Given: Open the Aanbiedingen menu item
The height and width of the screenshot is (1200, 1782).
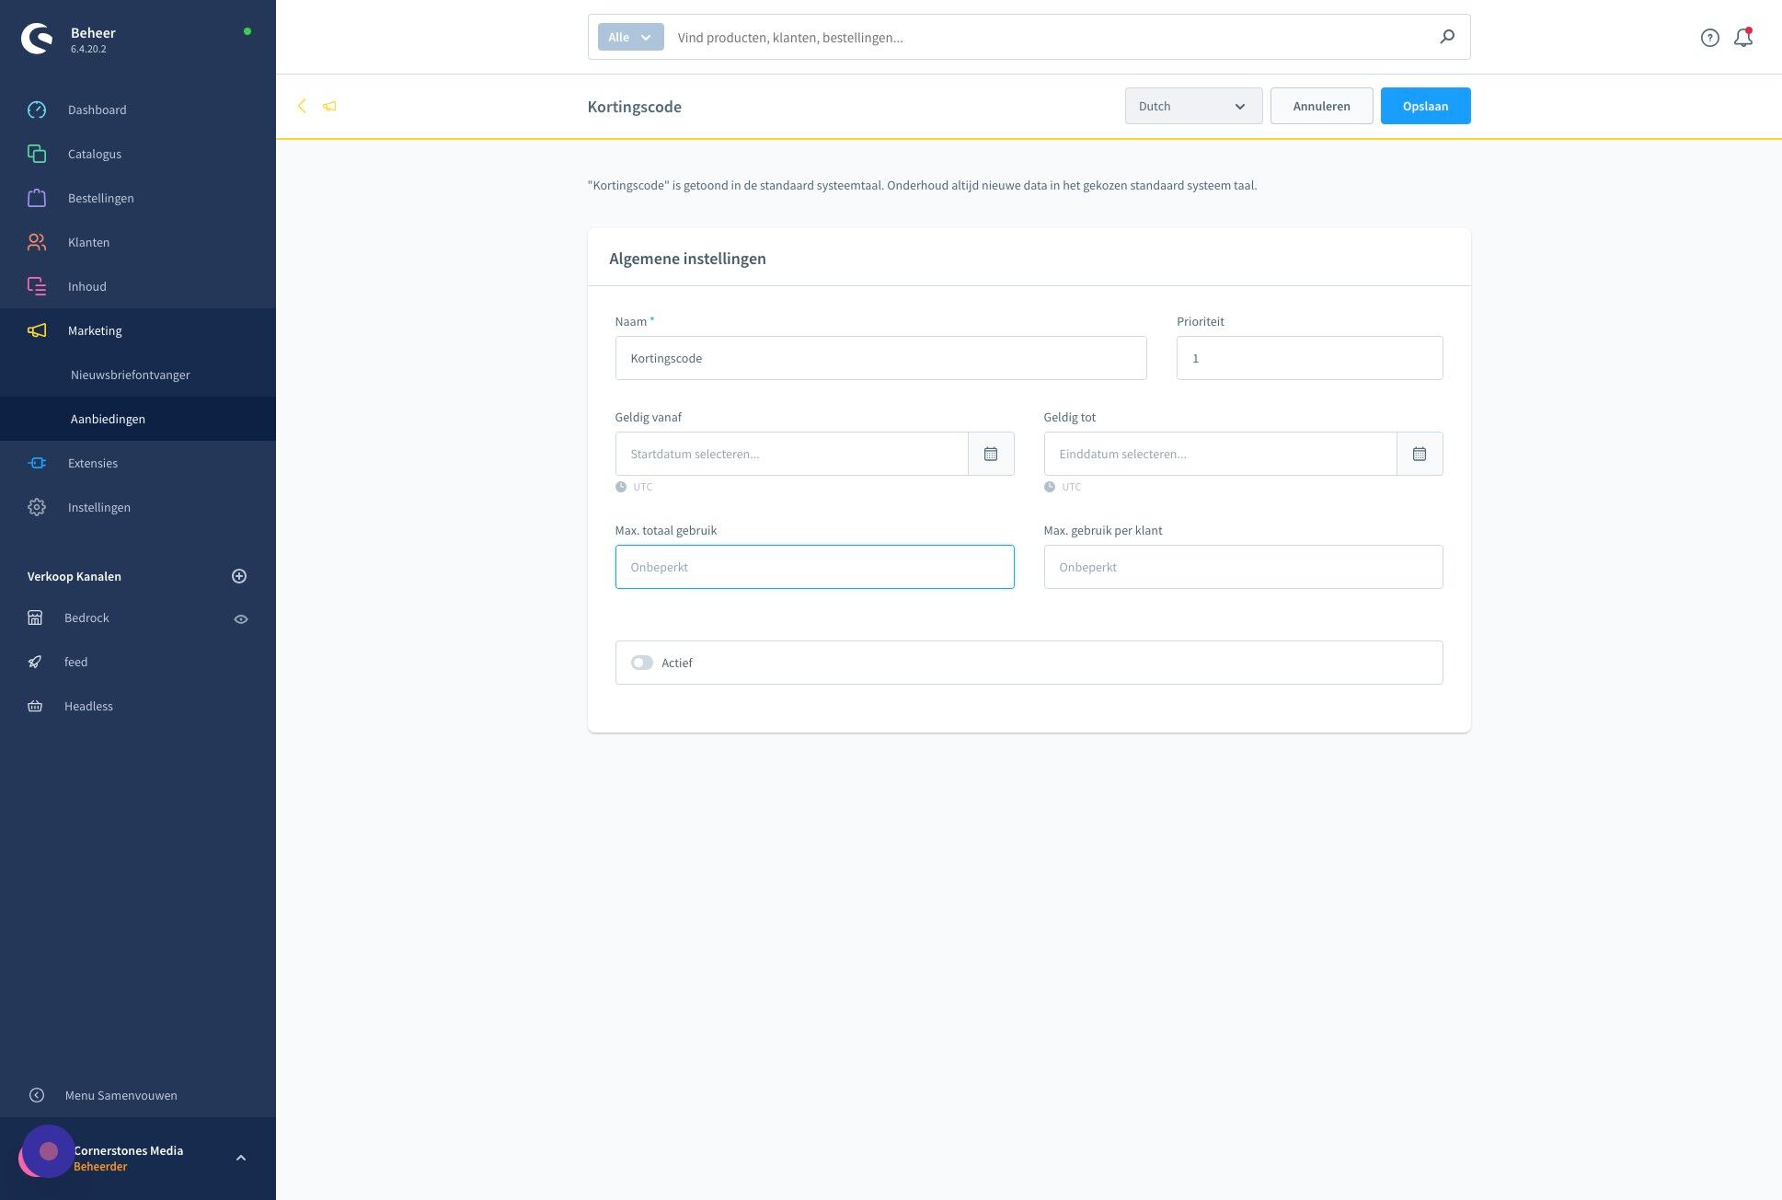Looking at the screenshot, I should pyautogui.click(x=108, y=419).
